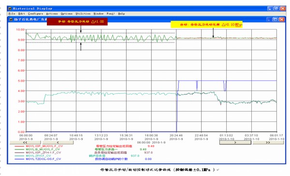The height and width of the screenshot is (176, 290).
Task: Select pen MOYL:ISP_ZFH-1.F_CV in the legend
Action: [x=43, y=153]
